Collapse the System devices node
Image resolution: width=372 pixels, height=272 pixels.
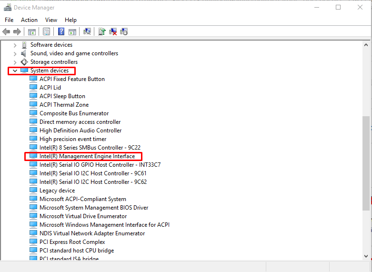pyautogui.click(x=15, y=71)
